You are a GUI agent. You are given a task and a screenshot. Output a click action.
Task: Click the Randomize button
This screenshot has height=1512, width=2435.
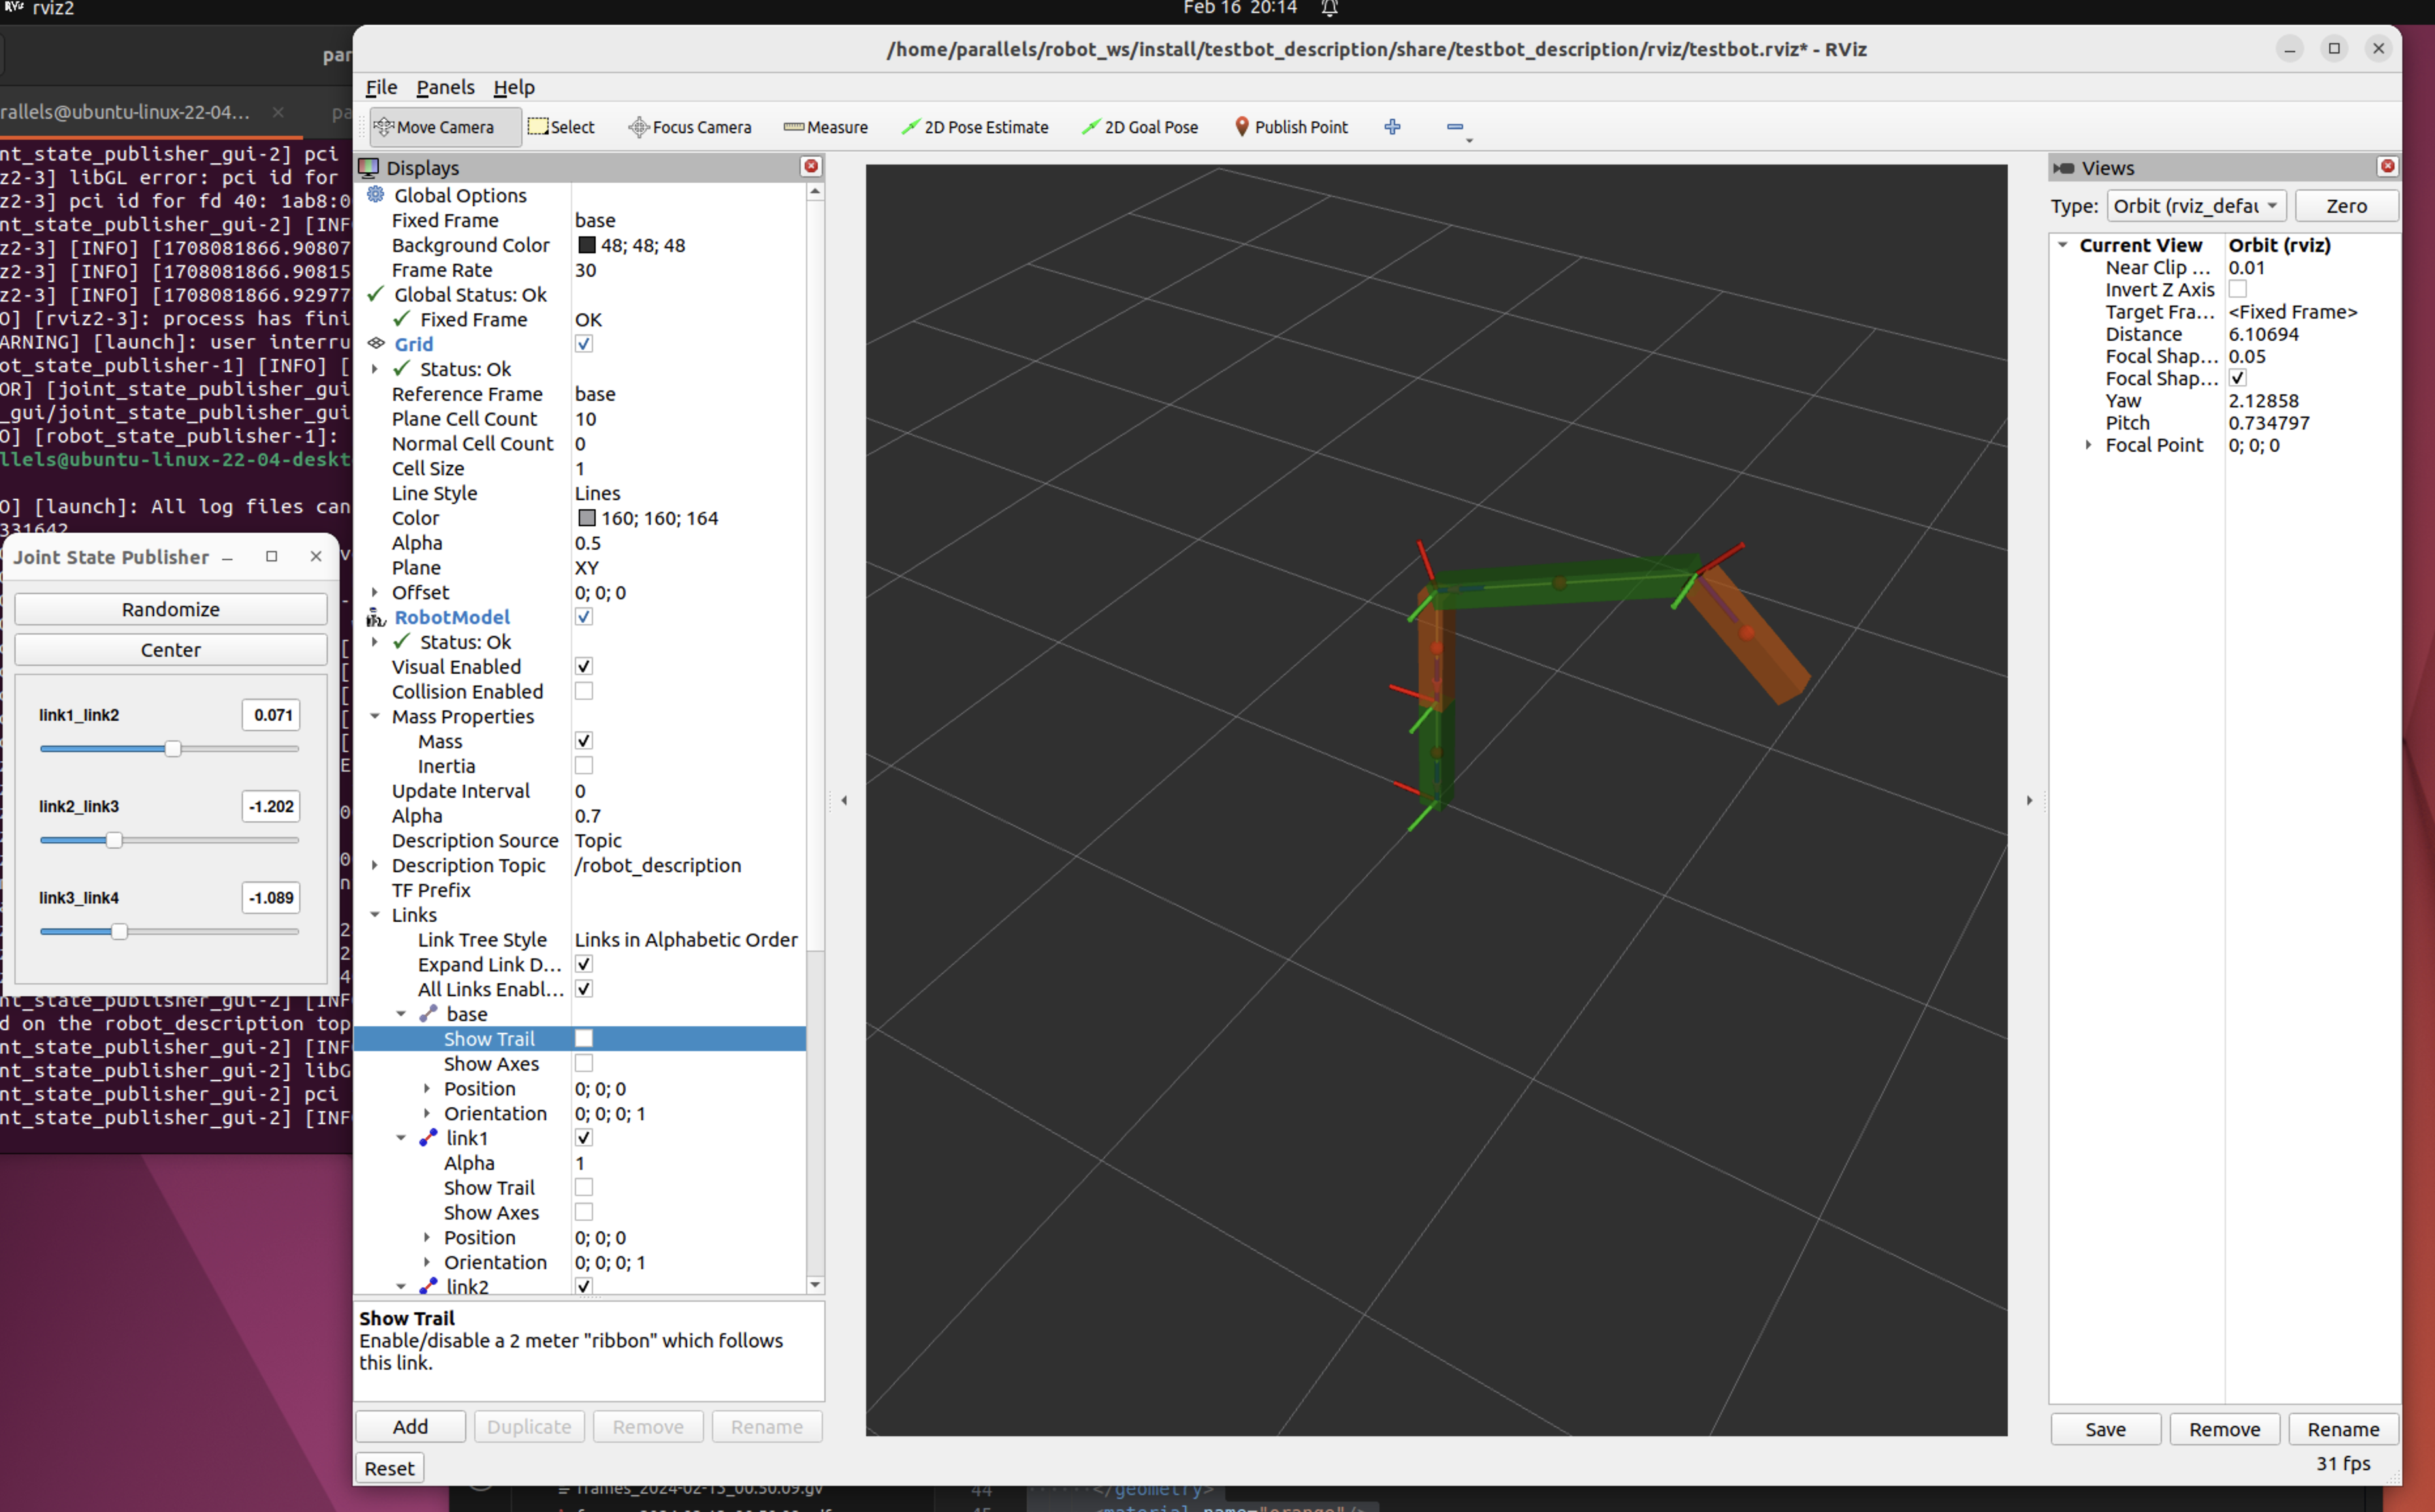(x=170, y=609)
